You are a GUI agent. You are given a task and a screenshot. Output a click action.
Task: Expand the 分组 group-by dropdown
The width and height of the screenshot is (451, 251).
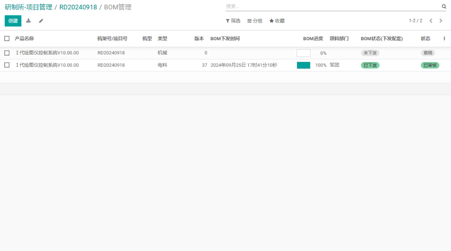point(255,21)
